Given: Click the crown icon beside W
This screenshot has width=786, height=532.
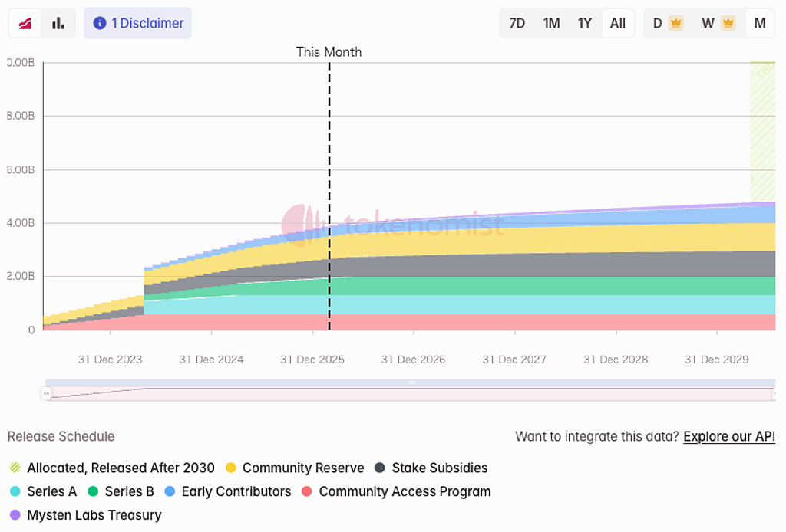Looking at the screenshot, I should point(728,23).
